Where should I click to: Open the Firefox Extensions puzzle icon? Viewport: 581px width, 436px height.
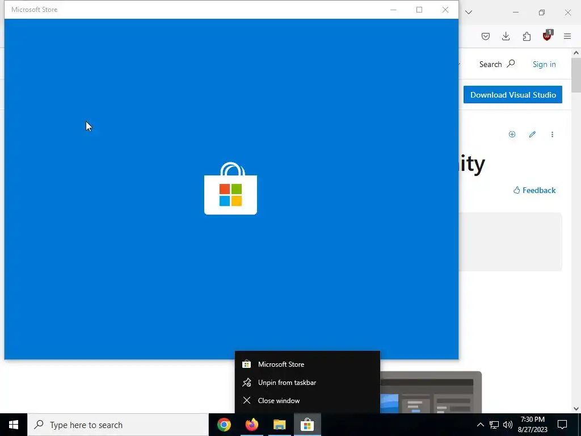tap(527, 36)
